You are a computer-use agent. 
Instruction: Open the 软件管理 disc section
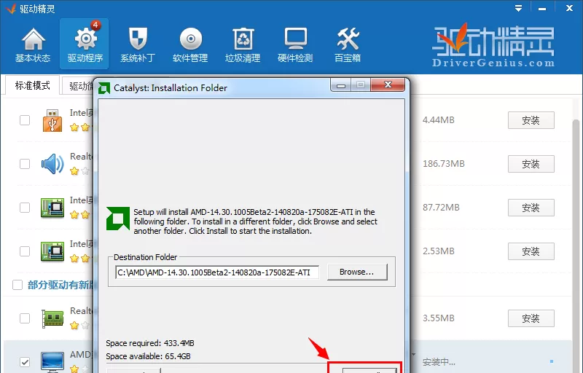(190, 44)
